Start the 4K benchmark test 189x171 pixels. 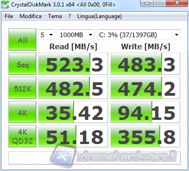22,112
